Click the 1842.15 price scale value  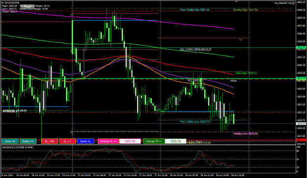301,2
